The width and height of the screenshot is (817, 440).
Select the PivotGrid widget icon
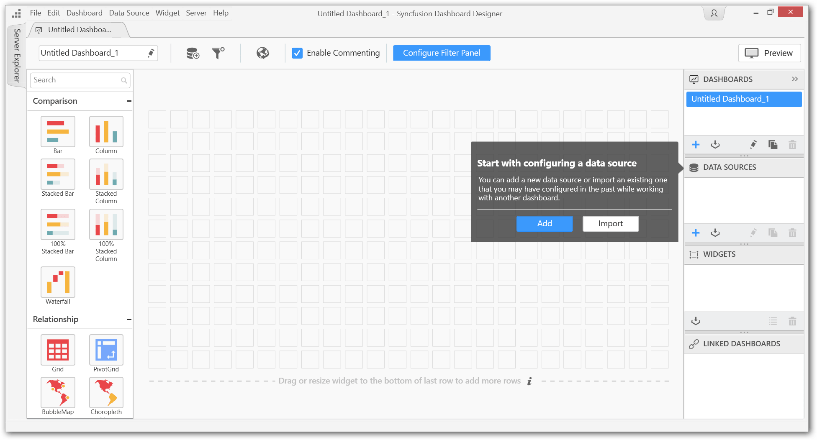click(106, 350)
